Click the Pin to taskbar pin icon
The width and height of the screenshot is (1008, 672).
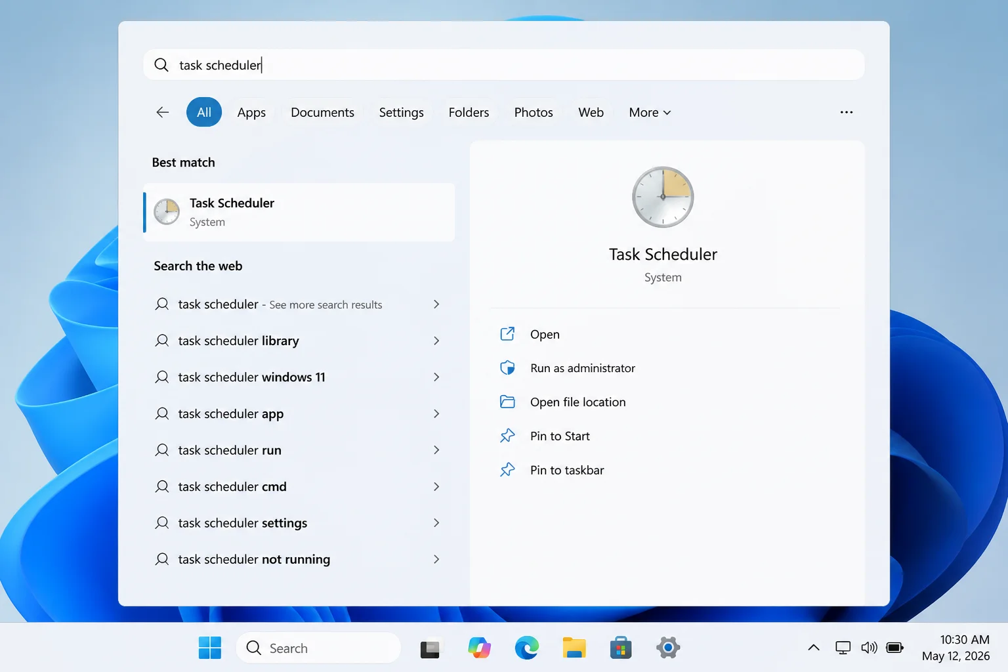point(507,470)
